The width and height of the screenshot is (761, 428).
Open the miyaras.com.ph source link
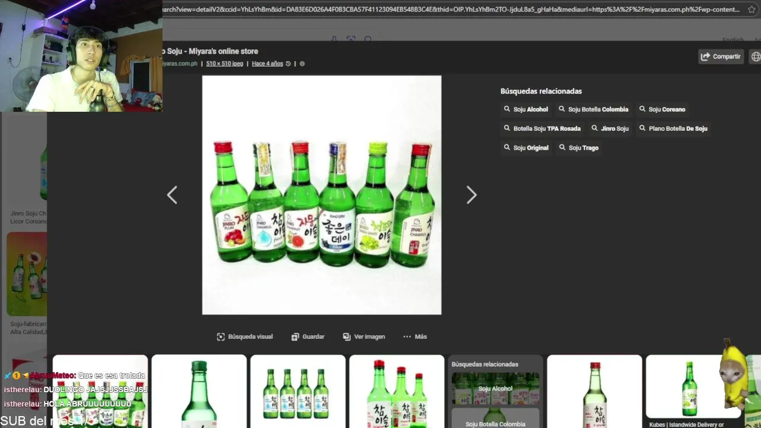click(x=180, y=64)
